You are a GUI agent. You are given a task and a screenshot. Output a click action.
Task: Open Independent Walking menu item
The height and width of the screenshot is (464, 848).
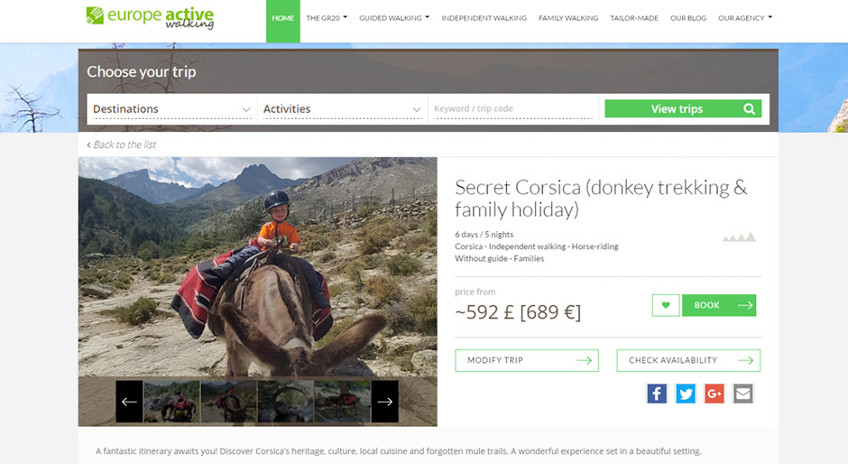tap(484, 18)
